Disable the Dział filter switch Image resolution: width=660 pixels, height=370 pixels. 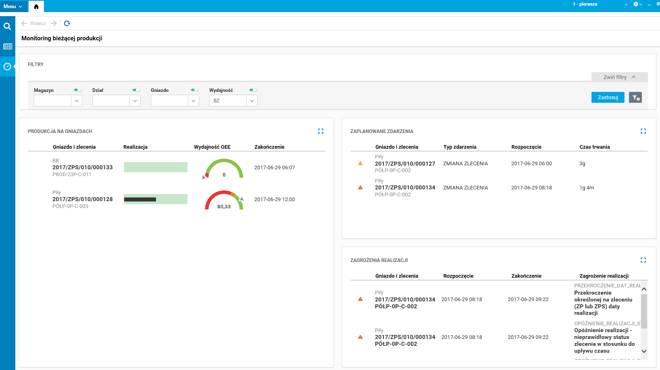pos(136,90)
